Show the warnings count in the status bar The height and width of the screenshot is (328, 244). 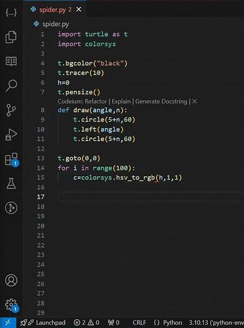point(94,322)
